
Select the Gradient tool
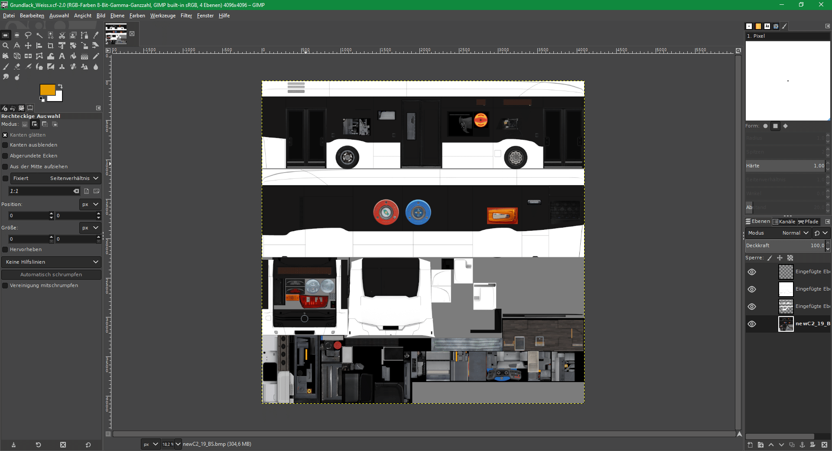click(x=84, y=56)
